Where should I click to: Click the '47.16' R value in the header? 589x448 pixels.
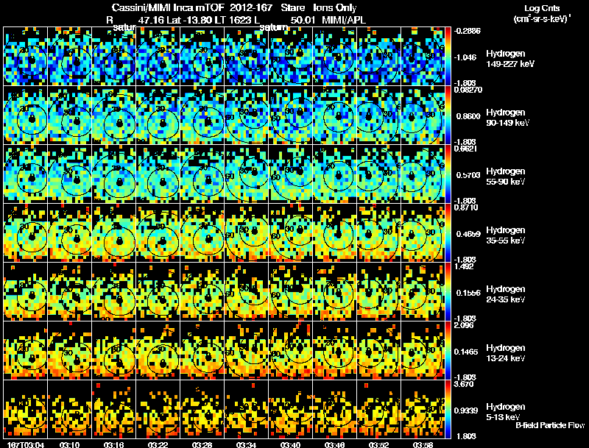[151, 20]
